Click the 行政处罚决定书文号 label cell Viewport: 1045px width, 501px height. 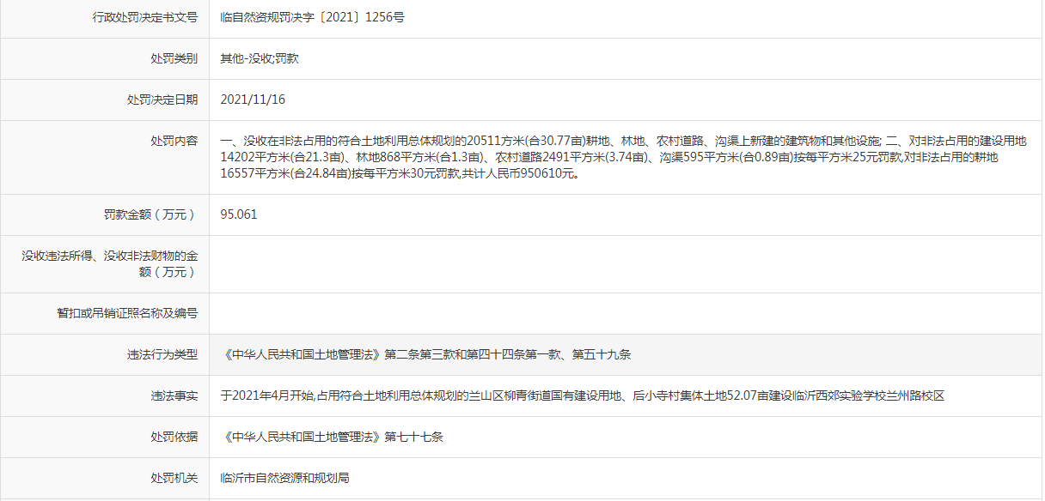point(144,17)
